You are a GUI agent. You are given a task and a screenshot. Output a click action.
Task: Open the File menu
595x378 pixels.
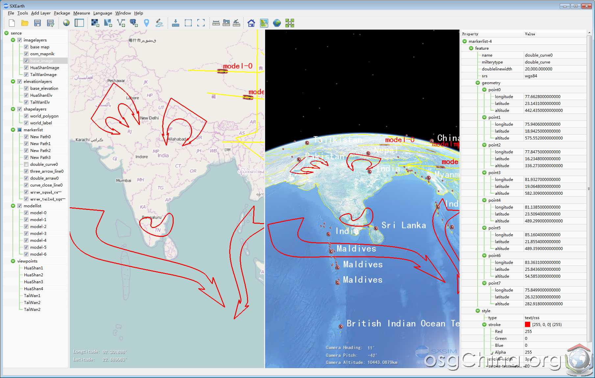pos(11,13)
